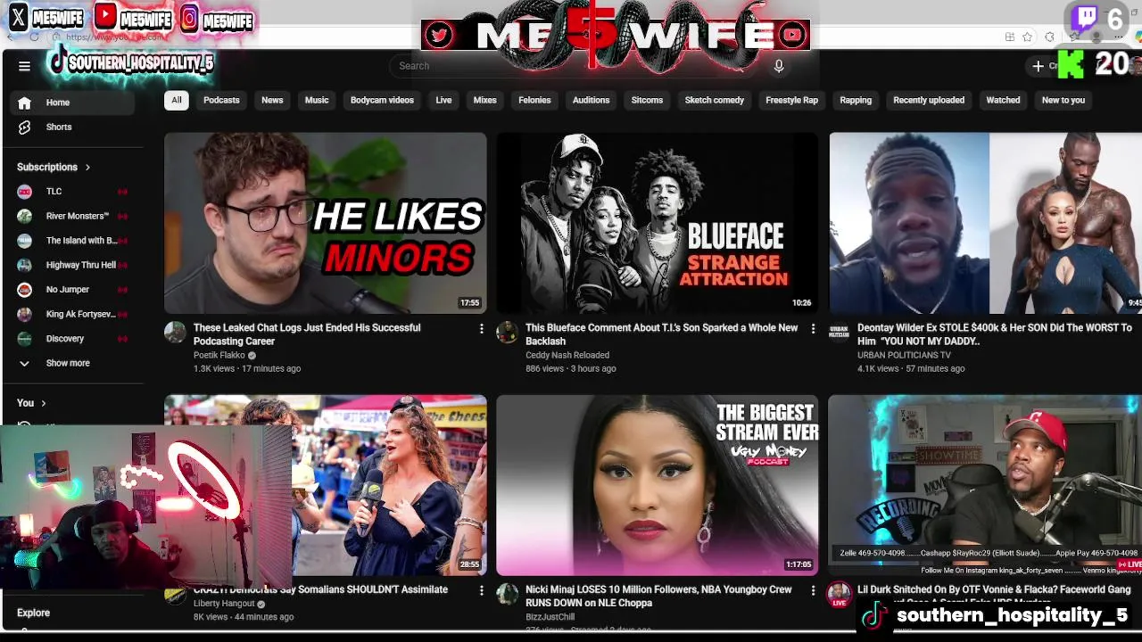The width and height of the screenshot is (1142, 642).
Task: Open title These Leaked Chat Logs Just Ended
Action: (x=307, y=335)
